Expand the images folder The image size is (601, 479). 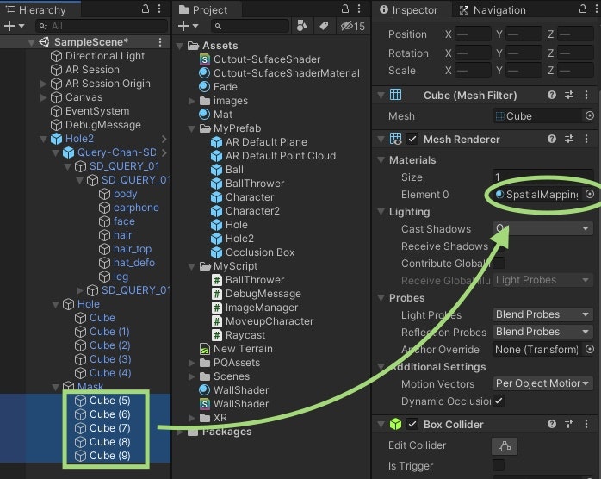192,101
